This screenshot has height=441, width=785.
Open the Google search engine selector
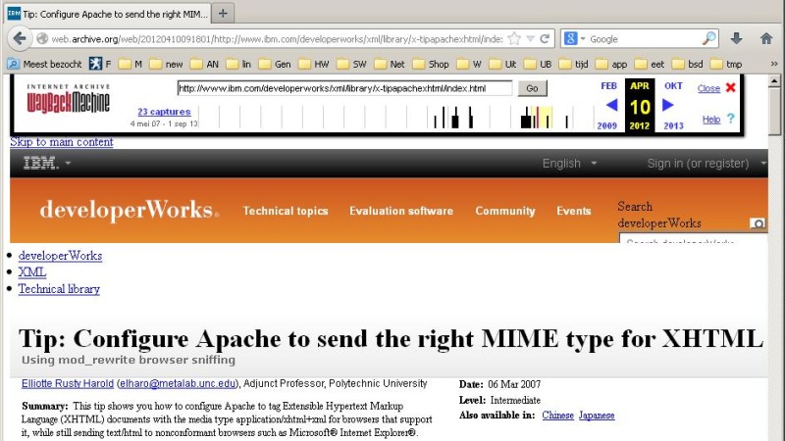574,38
